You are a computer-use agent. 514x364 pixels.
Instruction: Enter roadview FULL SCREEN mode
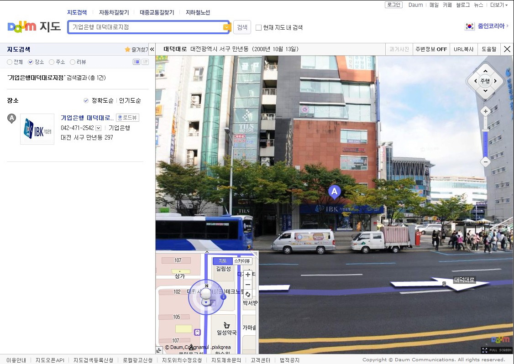coord(496,350)
